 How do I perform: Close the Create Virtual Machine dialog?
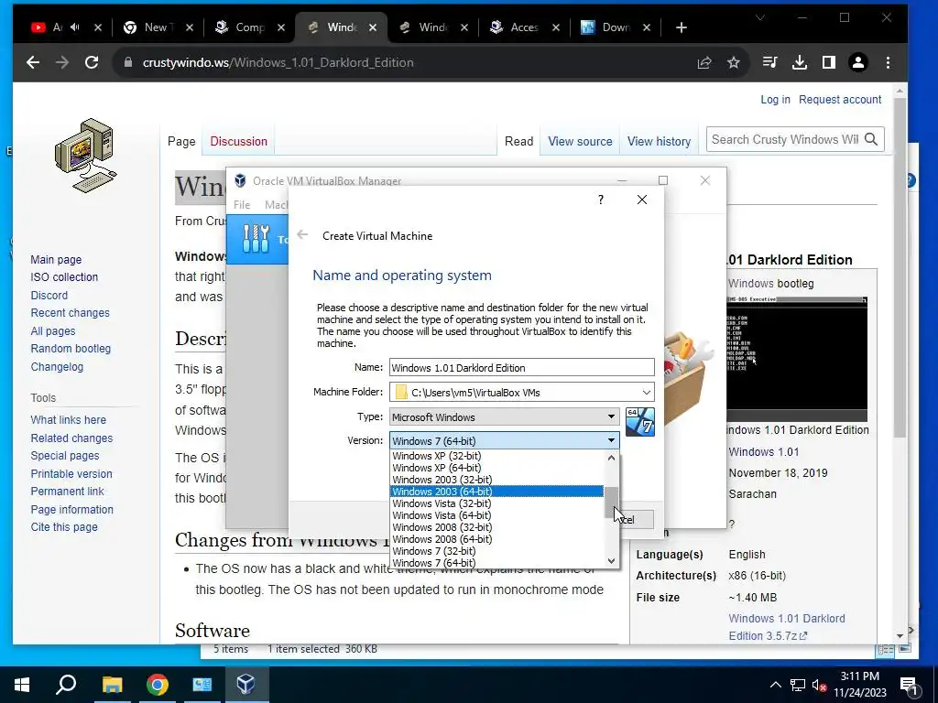642,200
